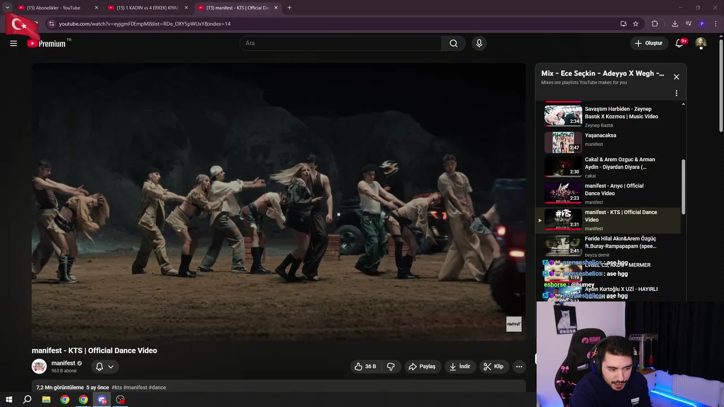Image resolution: width=724 pixels, height=407 pixels.
Task: Click the #dance hashtag link
Action: [x=157, y=388]
